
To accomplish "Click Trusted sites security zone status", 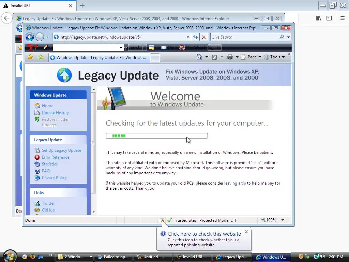I will click(202, 220).
